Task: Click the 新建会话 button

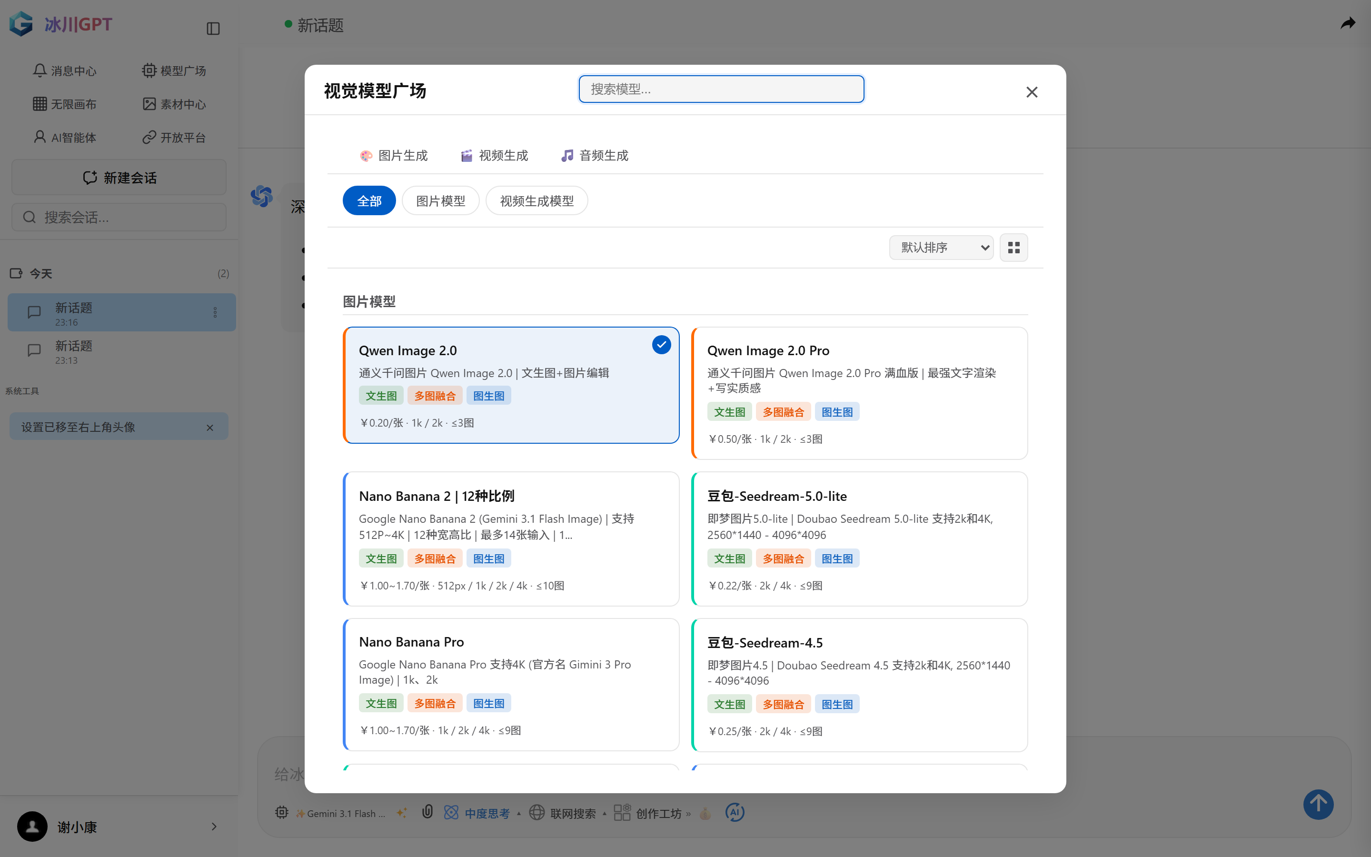Action: [119, 178]
